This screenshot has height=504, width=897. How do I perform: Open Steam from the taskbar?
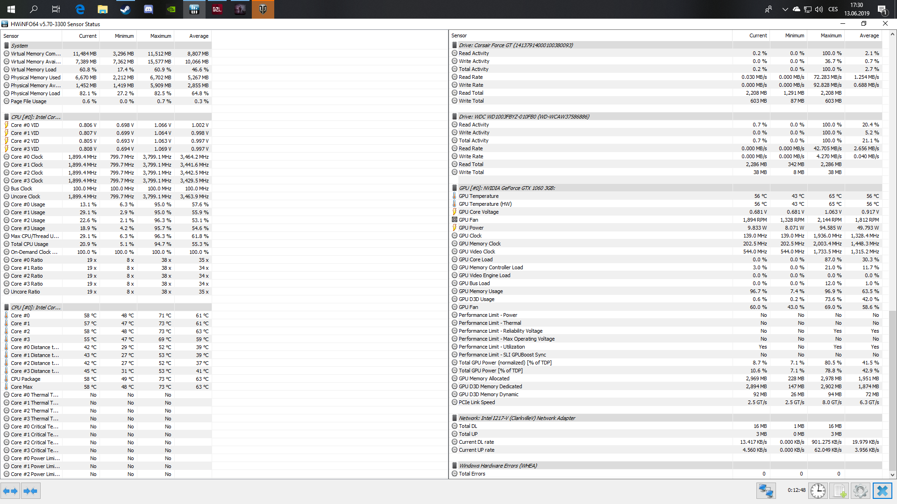tap(125, 9)
